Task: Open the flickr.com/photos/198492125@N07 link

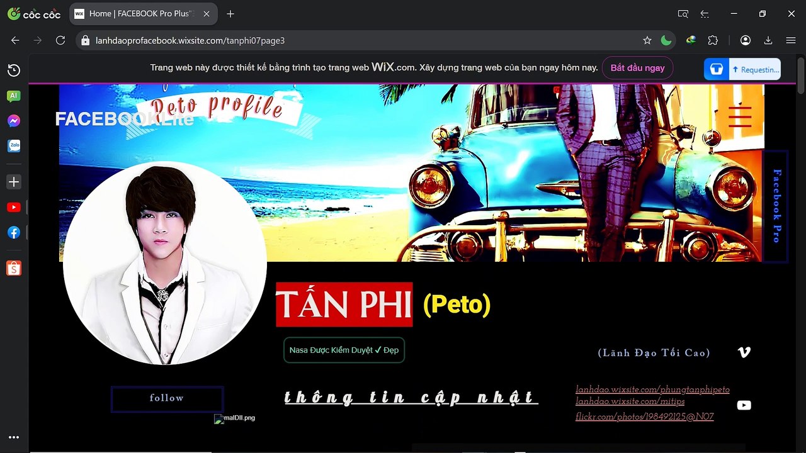Action: (x=645, y=417)
